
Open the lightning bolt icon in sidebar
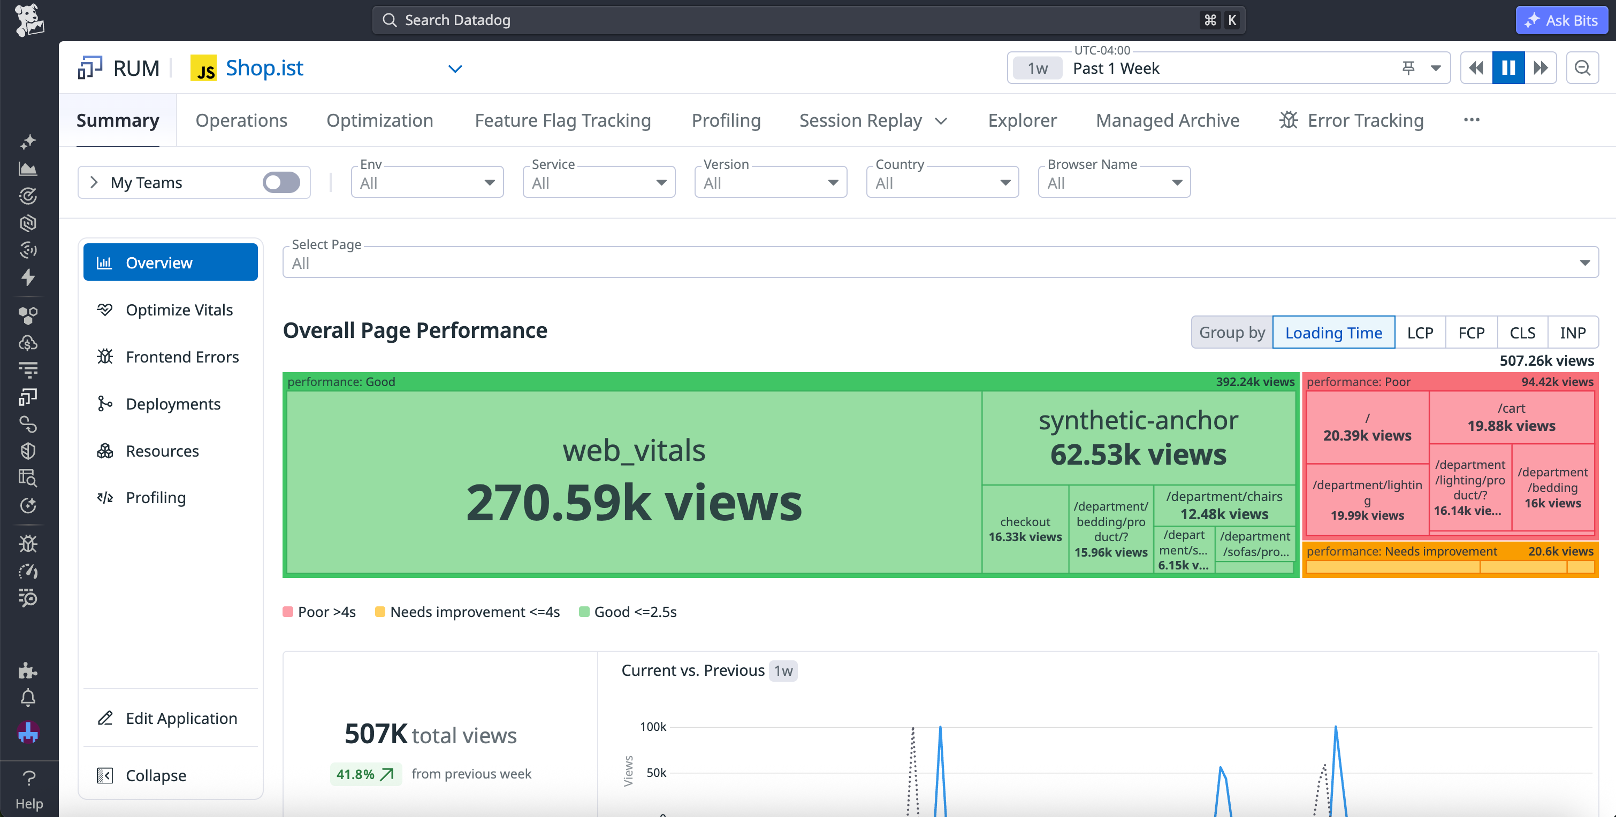pos(28,277)
